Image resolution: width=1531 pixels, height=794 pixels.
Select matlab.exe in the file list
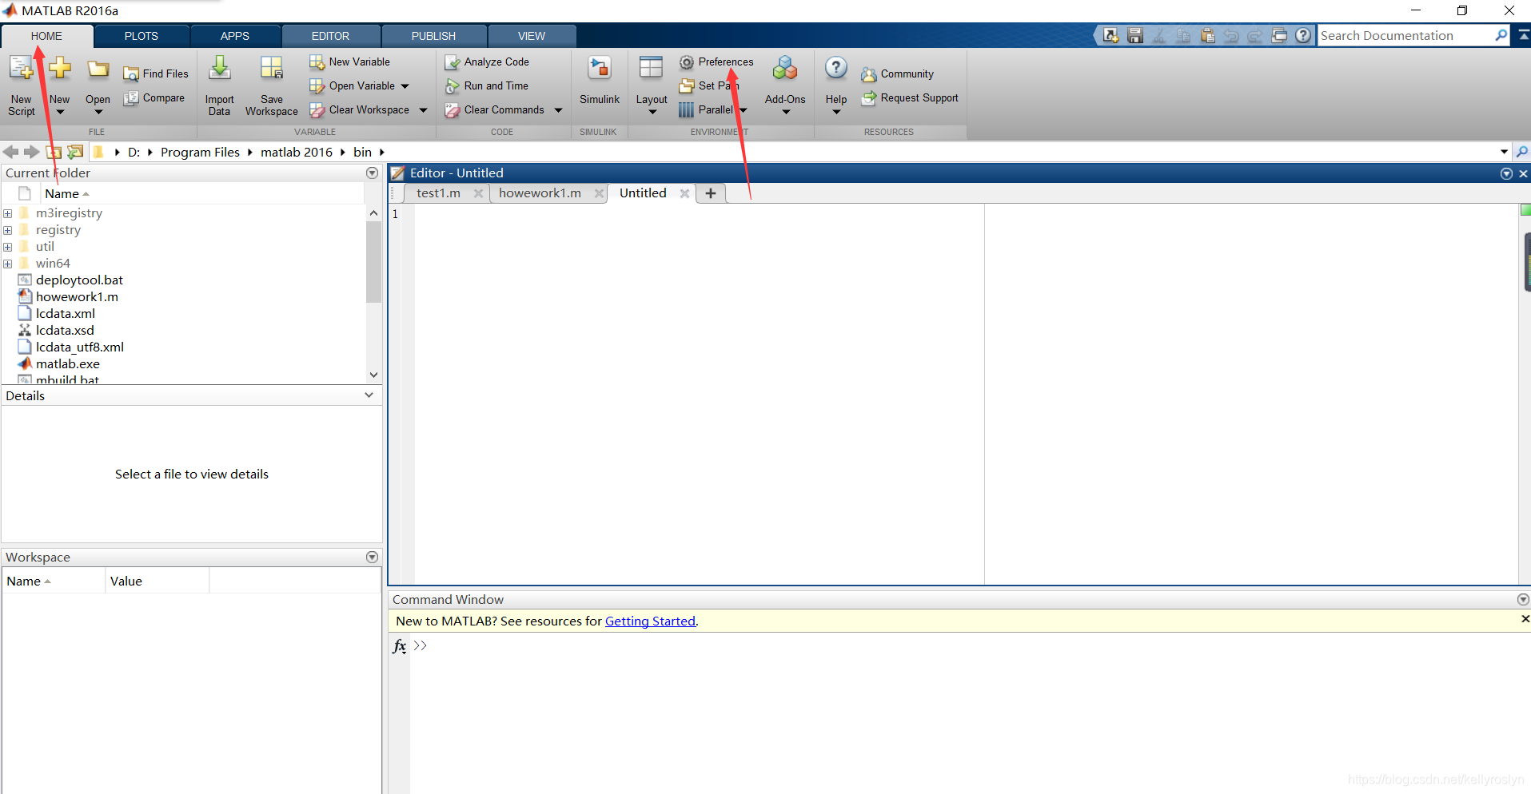pyautogui.click(x=68, y=364)
